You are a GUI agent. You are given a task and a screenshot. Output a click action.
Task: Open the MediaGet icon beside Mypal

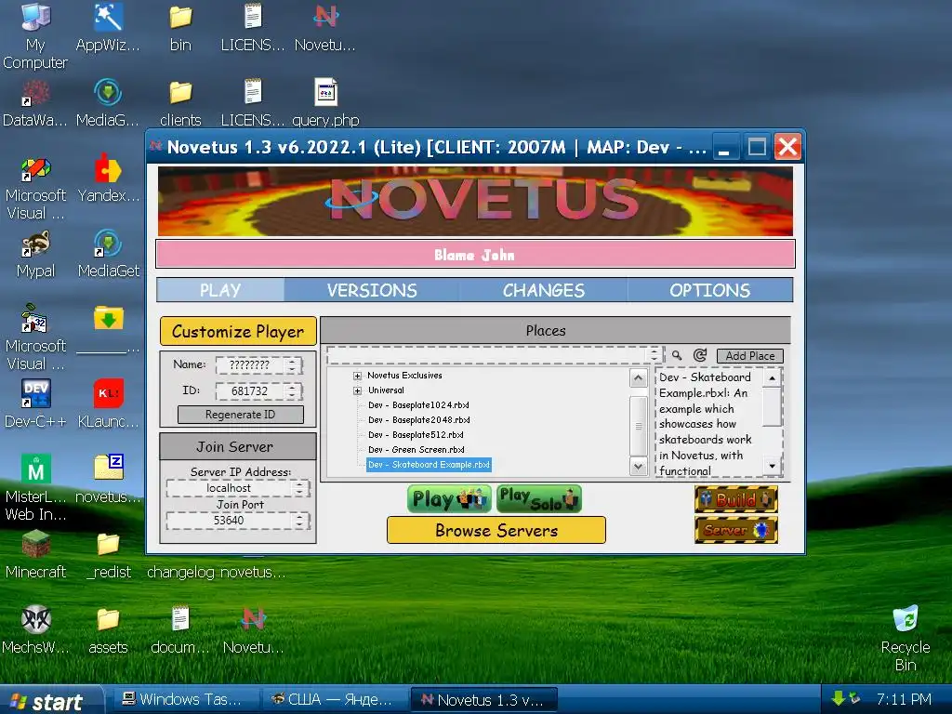(x=108, y=253)
